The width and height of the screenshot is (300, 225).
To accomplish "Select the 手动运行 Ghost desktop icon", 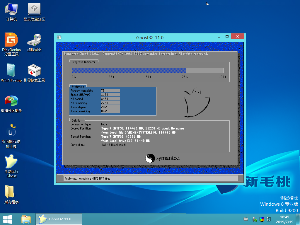I will pyautogui.click(x=11, y=166).
